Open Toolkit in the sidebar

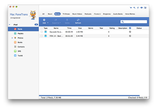[20, 56]
